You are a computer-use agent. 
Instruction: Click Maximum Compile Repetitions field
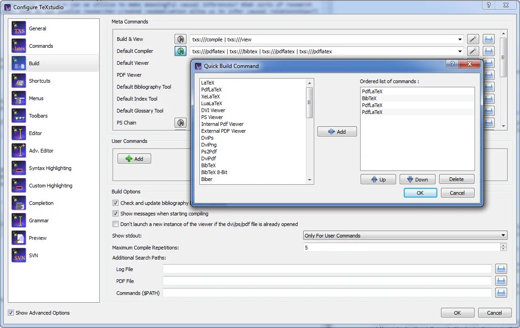click(401, 248)
